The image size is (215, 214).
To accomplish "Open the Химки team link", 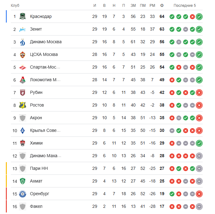I will pyautogui.click(x=36, y=143).
